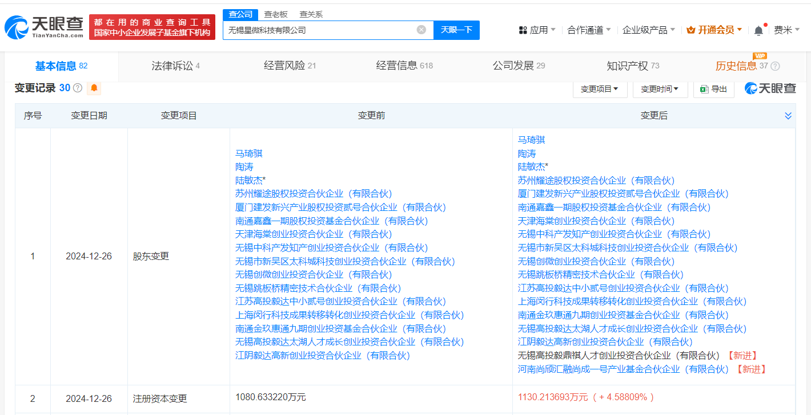Click 开通会员 membership button
This screenshot has width=811, height=415.
[x=714, y=30]
